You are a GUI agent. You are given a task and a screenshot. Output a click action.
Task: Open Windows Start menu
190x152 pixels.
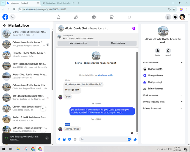(x=3, y=149)
